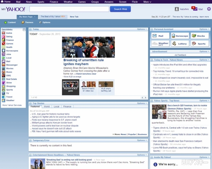
Task: Open Stocks in Personal Assistant
Action: click(x=200, y=36)
